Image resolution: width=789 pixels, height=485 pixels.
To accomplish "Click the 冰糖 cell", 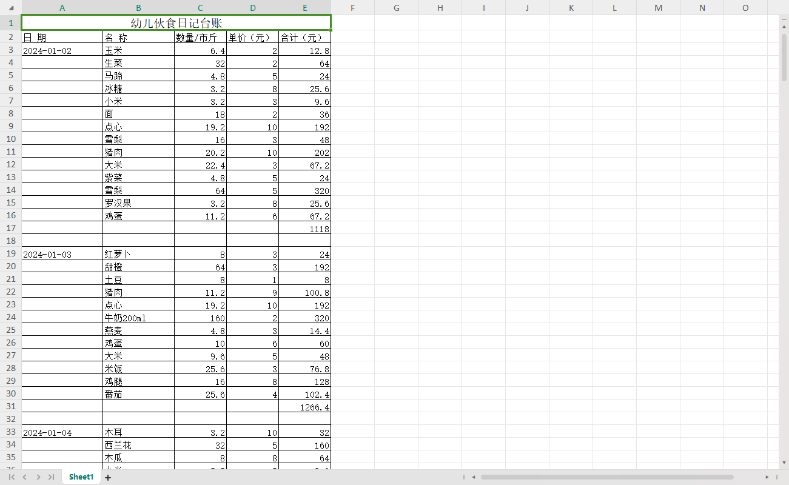I will (139, 89).
